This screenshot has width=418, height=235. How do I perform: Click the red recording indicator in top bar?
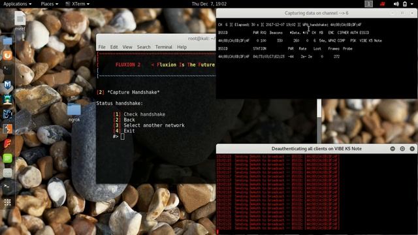(383, 4)
